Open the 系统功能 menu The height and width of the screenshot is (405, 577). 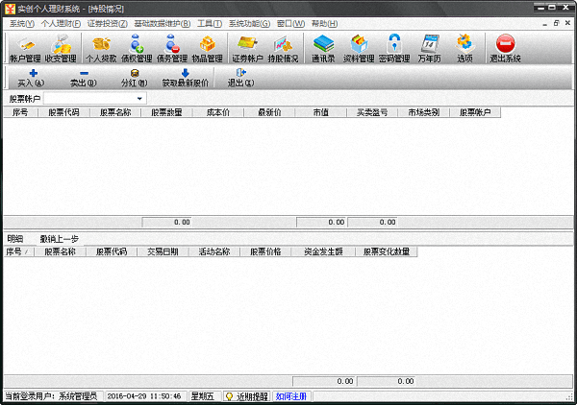pyautogui.click(x=249, y=23)
